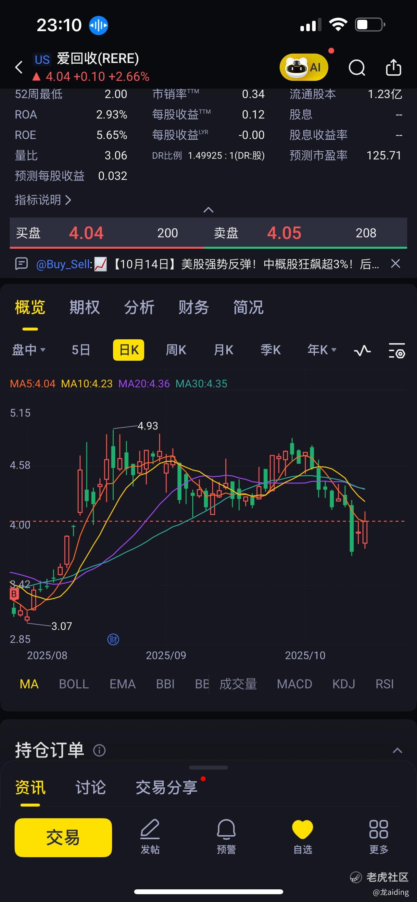Open the 更多 grid menu
The image size is (417, 902).
[x=379, y=837]
